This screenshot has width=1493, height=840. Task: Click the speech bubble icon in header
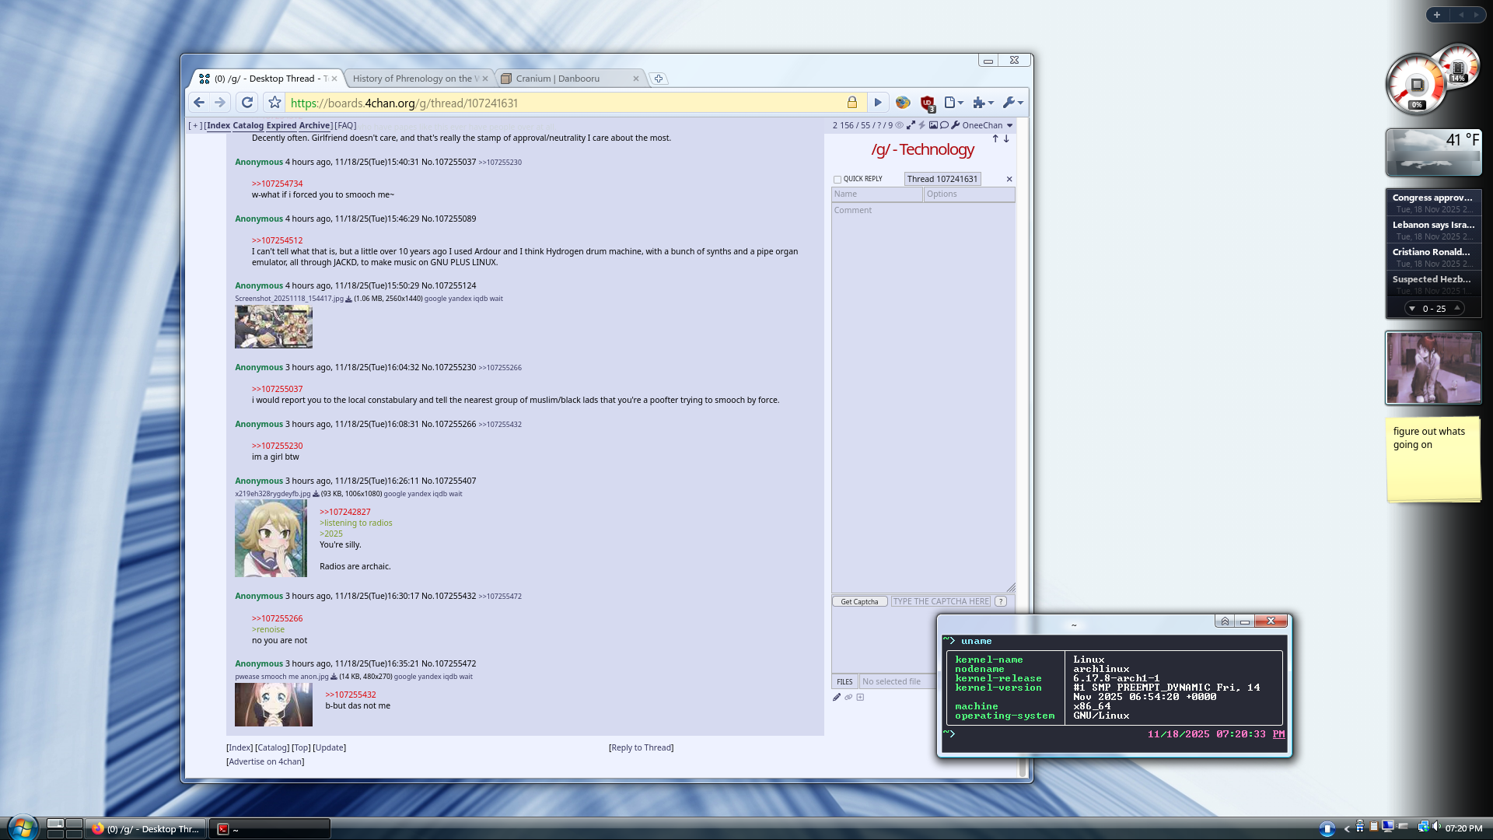click(944, 125)
